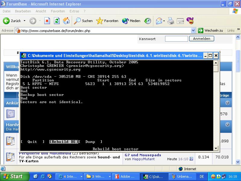The image size is (241, 181).
Task: Print the page with printer icon
Action: click(171, 21)
